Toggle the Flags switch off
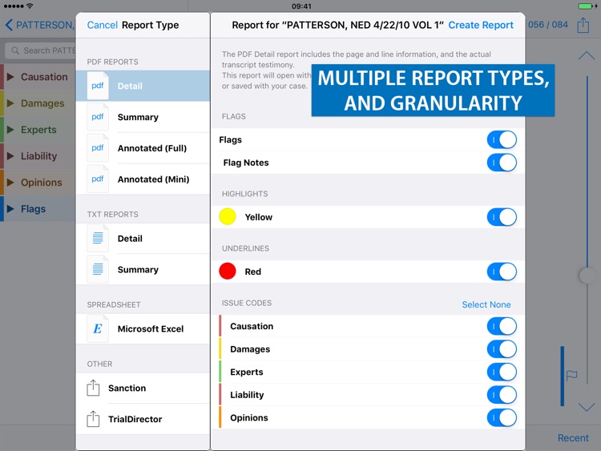This screenshot has width=601, height=451. tap(502, 139)
